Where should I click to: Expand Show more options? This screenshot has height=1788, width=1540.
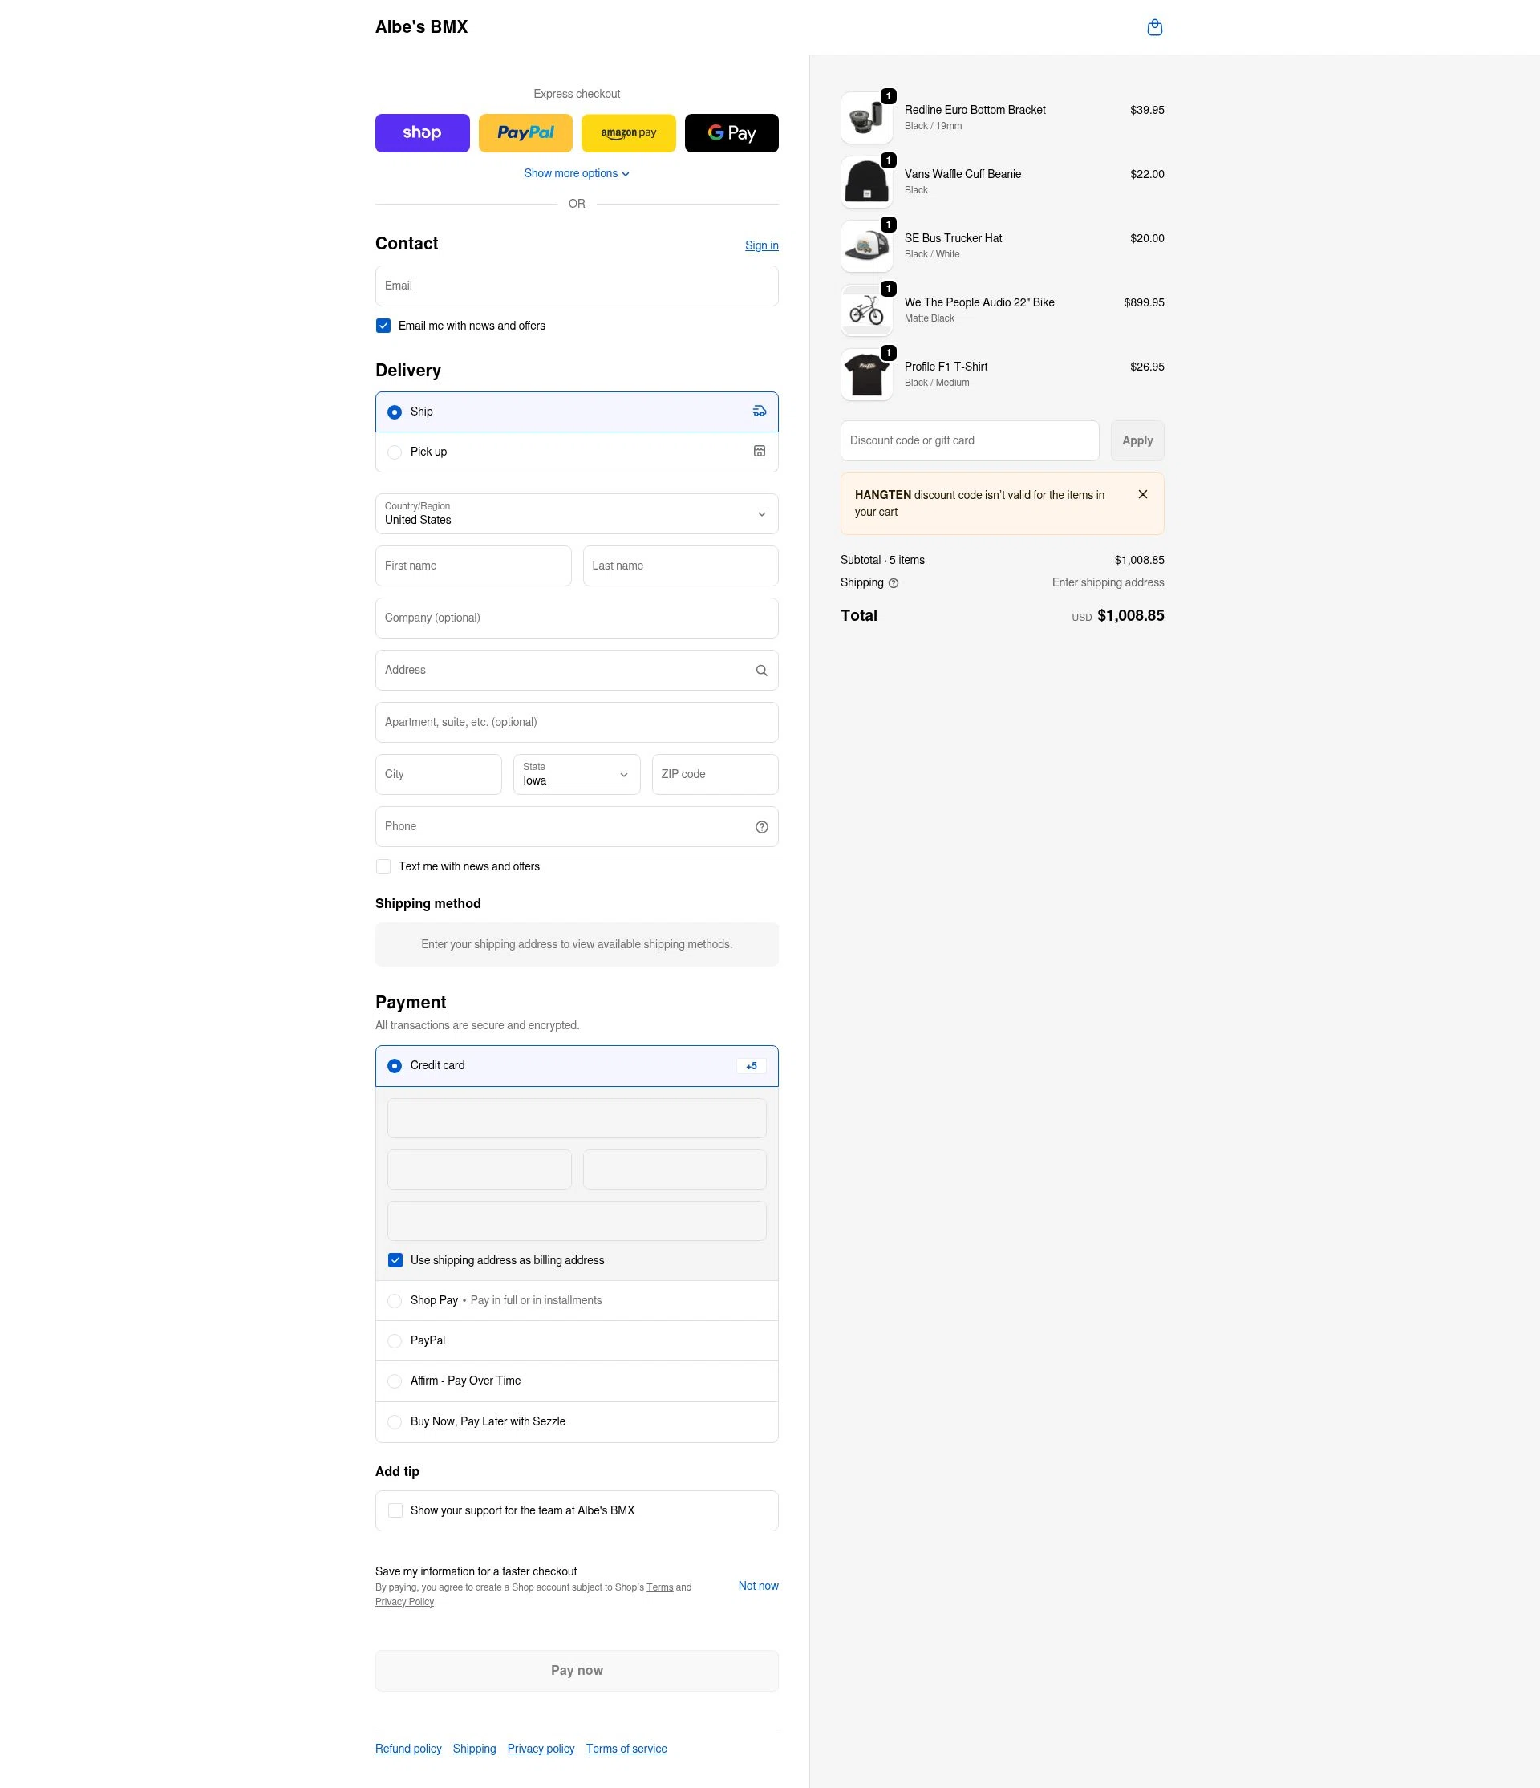tap(575, 172)
